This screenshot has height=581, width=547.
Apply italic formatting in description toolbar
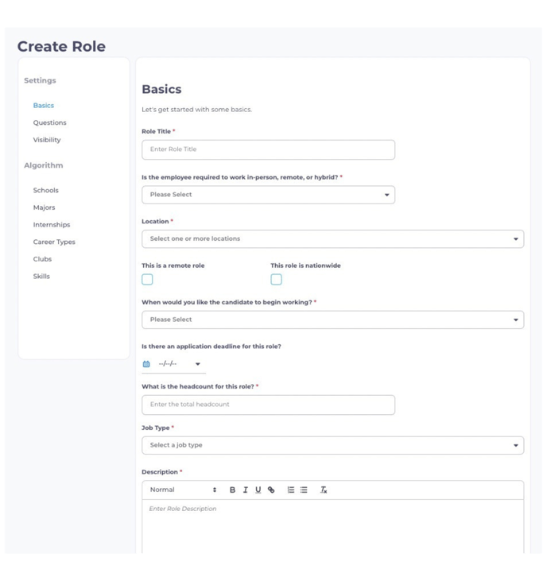(x=246, y=490)
